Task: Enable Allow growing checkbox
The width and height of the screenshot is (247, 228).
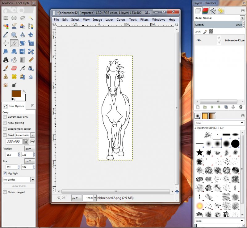Action: [5, 123]
